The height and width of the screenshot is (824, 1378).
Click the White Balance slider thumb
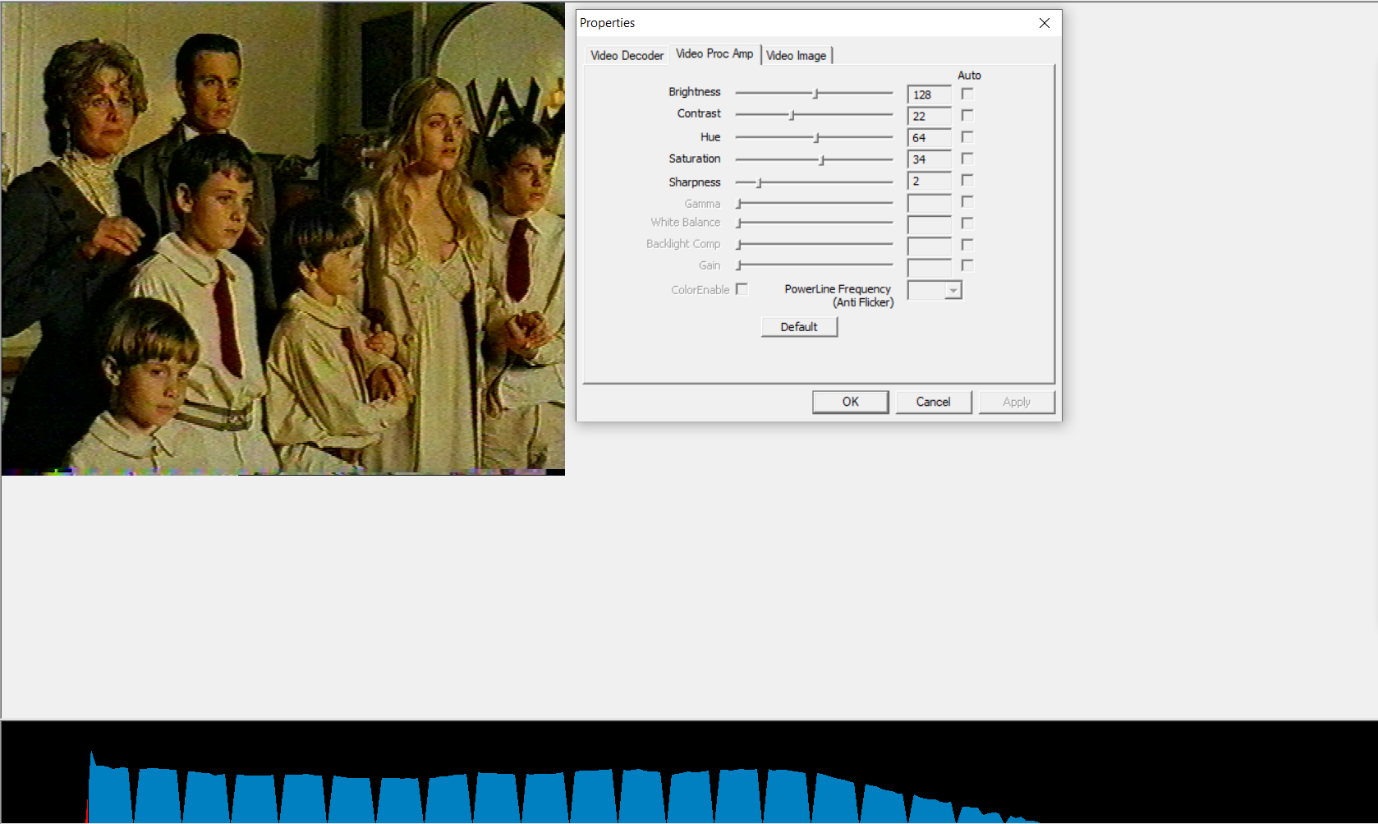coord(739,223)
